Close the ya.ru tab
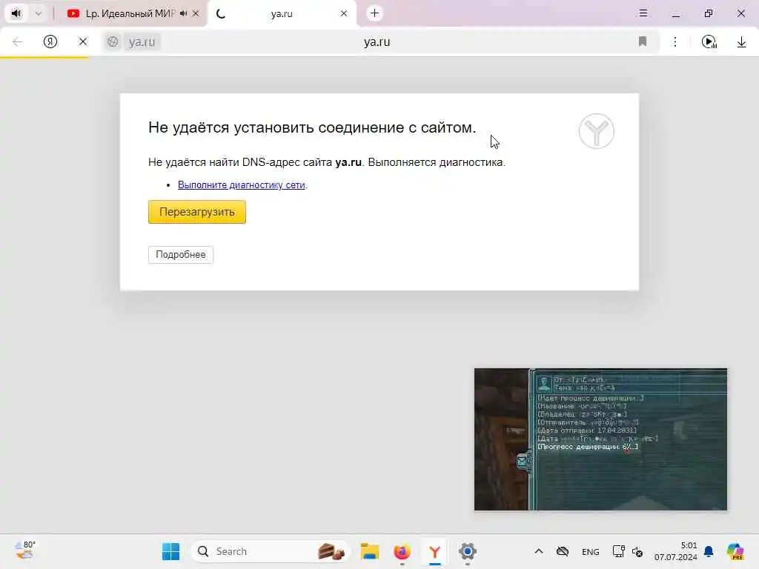 344,13
